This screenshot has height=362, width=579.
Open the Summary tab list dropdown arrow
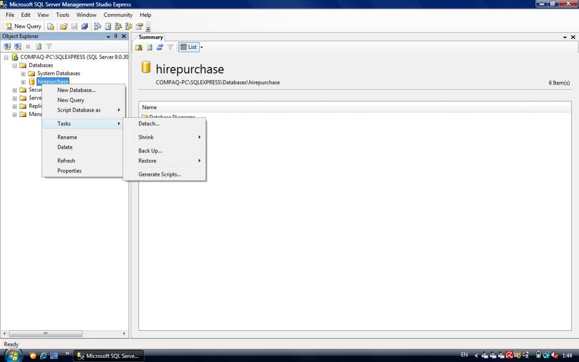(x=565, y=37)
